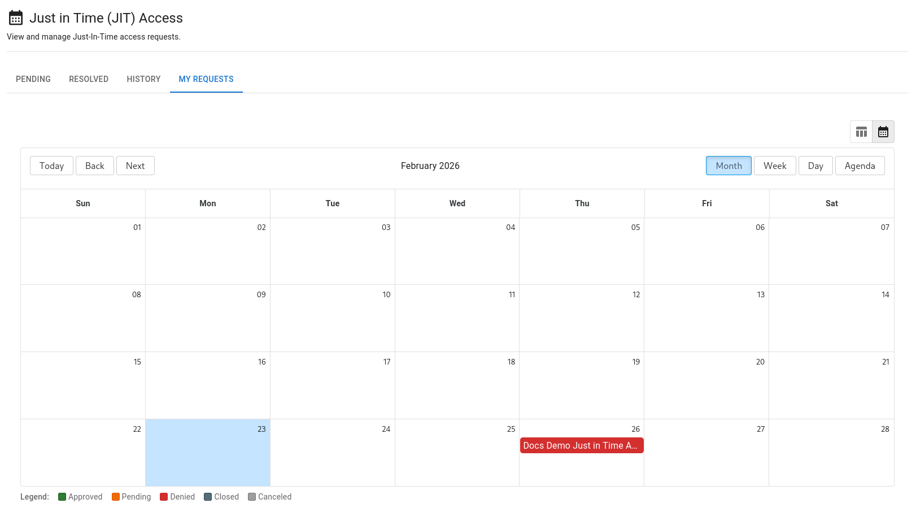Advance to Next month
The height and width of the screenshot is (525, 916).
coord(136,166)
